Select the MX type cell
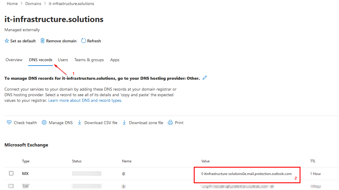 click(x=25, y=174)
